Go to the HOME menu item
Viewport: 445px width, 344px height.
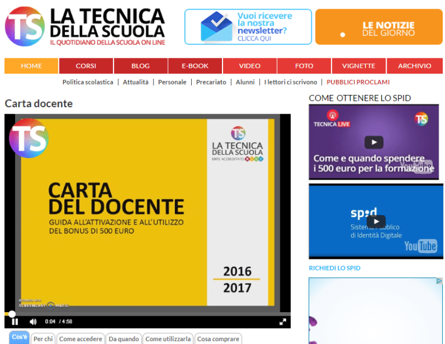(x=31, y=66)
